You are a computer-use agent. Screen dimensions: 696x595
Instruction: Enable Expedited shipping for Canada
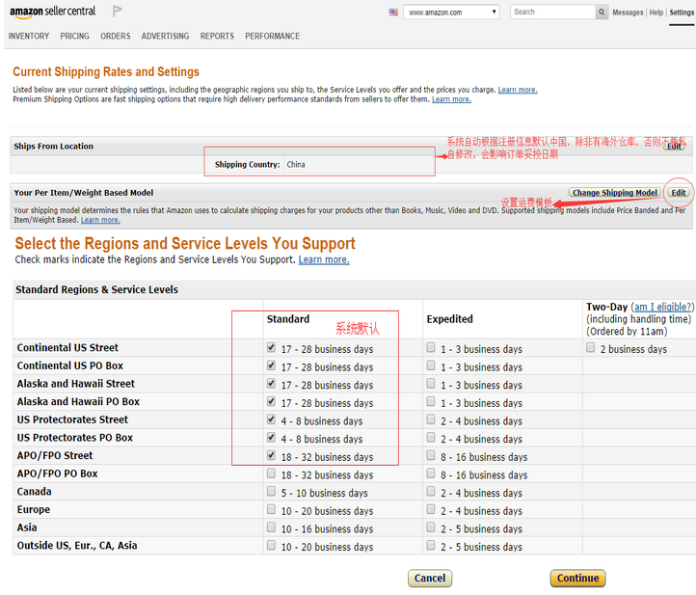pyautogui.click(x=431, y=491)
